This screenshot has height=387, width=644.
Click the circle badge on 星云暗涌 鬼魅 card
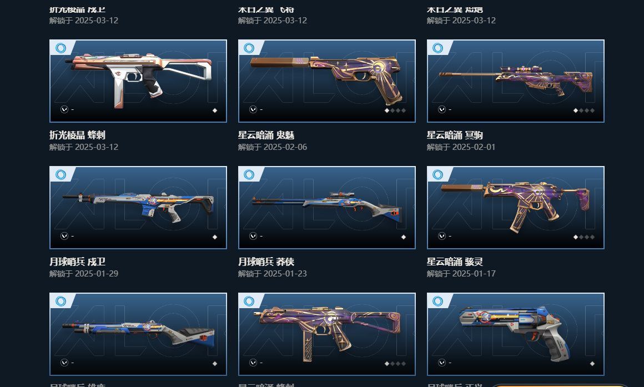(249, 48)
